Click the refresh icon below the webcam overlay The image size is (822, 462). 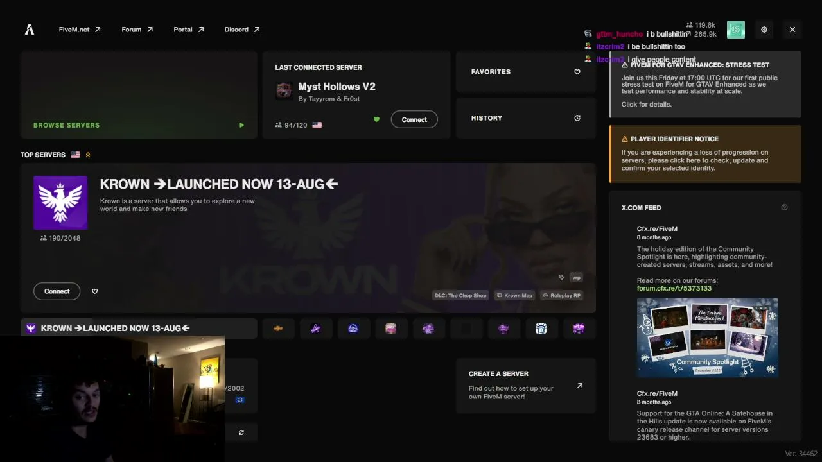coord(241,432)
